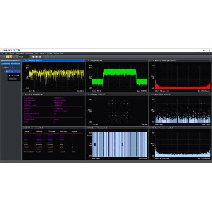Screen dimensions: 212x212
Task: Click the Channel column header in Frame Summary
Action: 26,132
